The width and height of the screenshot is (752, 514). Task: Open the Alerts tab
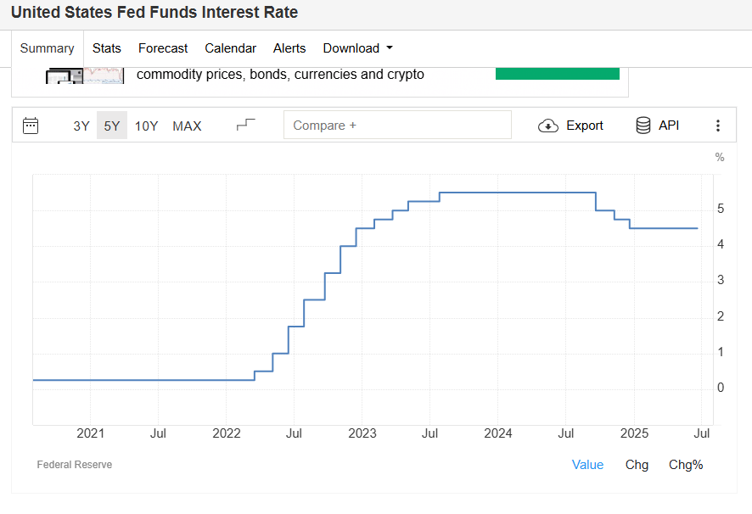click(289, 48)
